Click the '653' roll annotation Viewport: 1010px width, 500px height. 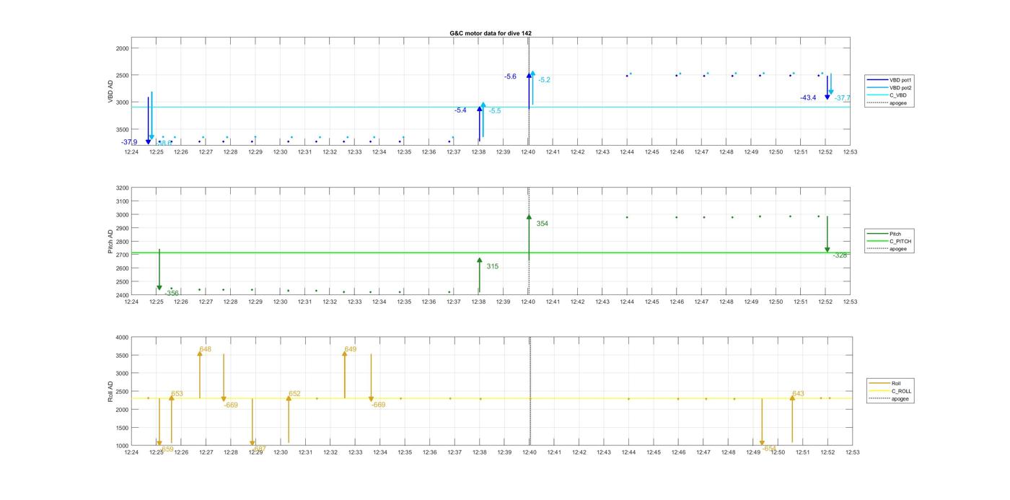point(177,394)
